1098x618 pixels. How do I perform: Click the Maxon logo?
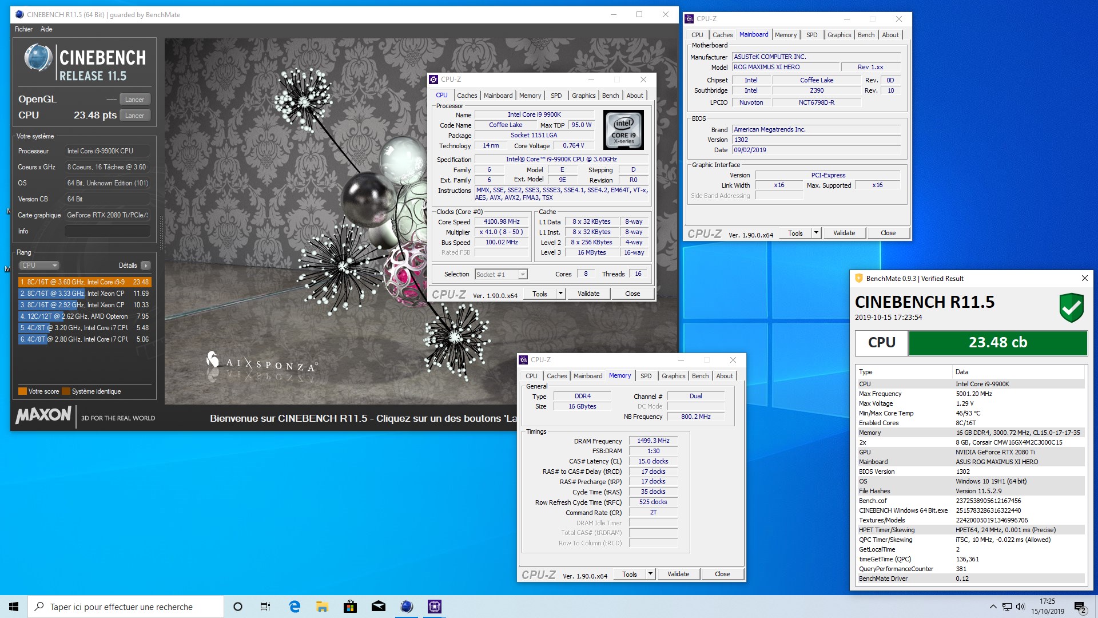tap(43, 415)
